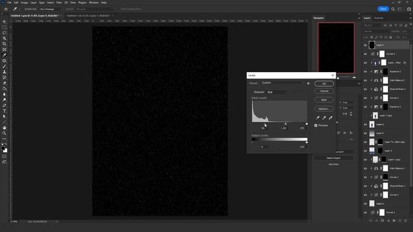
Task: Hide the Exposure 2 layer
Action: [365, 72]
